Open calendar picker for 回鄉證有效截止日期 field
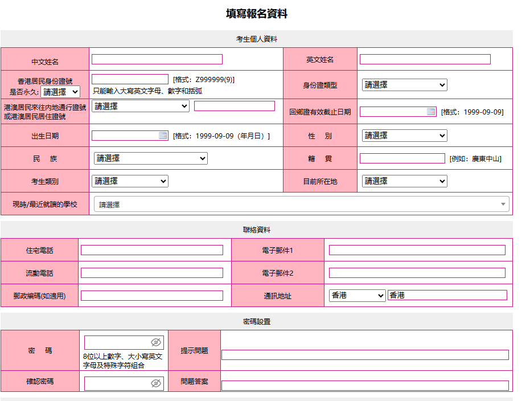Viewport: 526px width, 401px height. point(431,112)
